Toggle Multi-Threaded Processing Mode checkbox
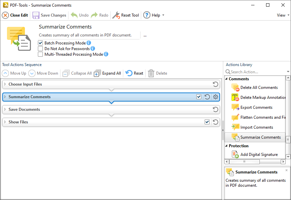Viewport: 291px width, 200px height. pyautogui.click(x=40, y=54)
